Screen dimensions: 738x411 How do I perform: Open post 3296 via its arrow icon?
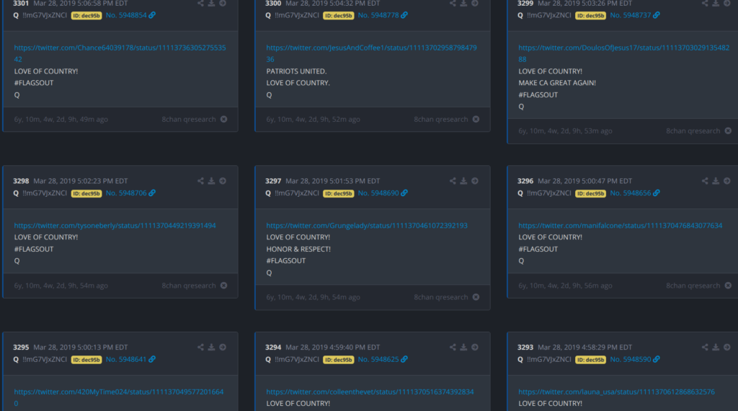[x=726, y=181]
